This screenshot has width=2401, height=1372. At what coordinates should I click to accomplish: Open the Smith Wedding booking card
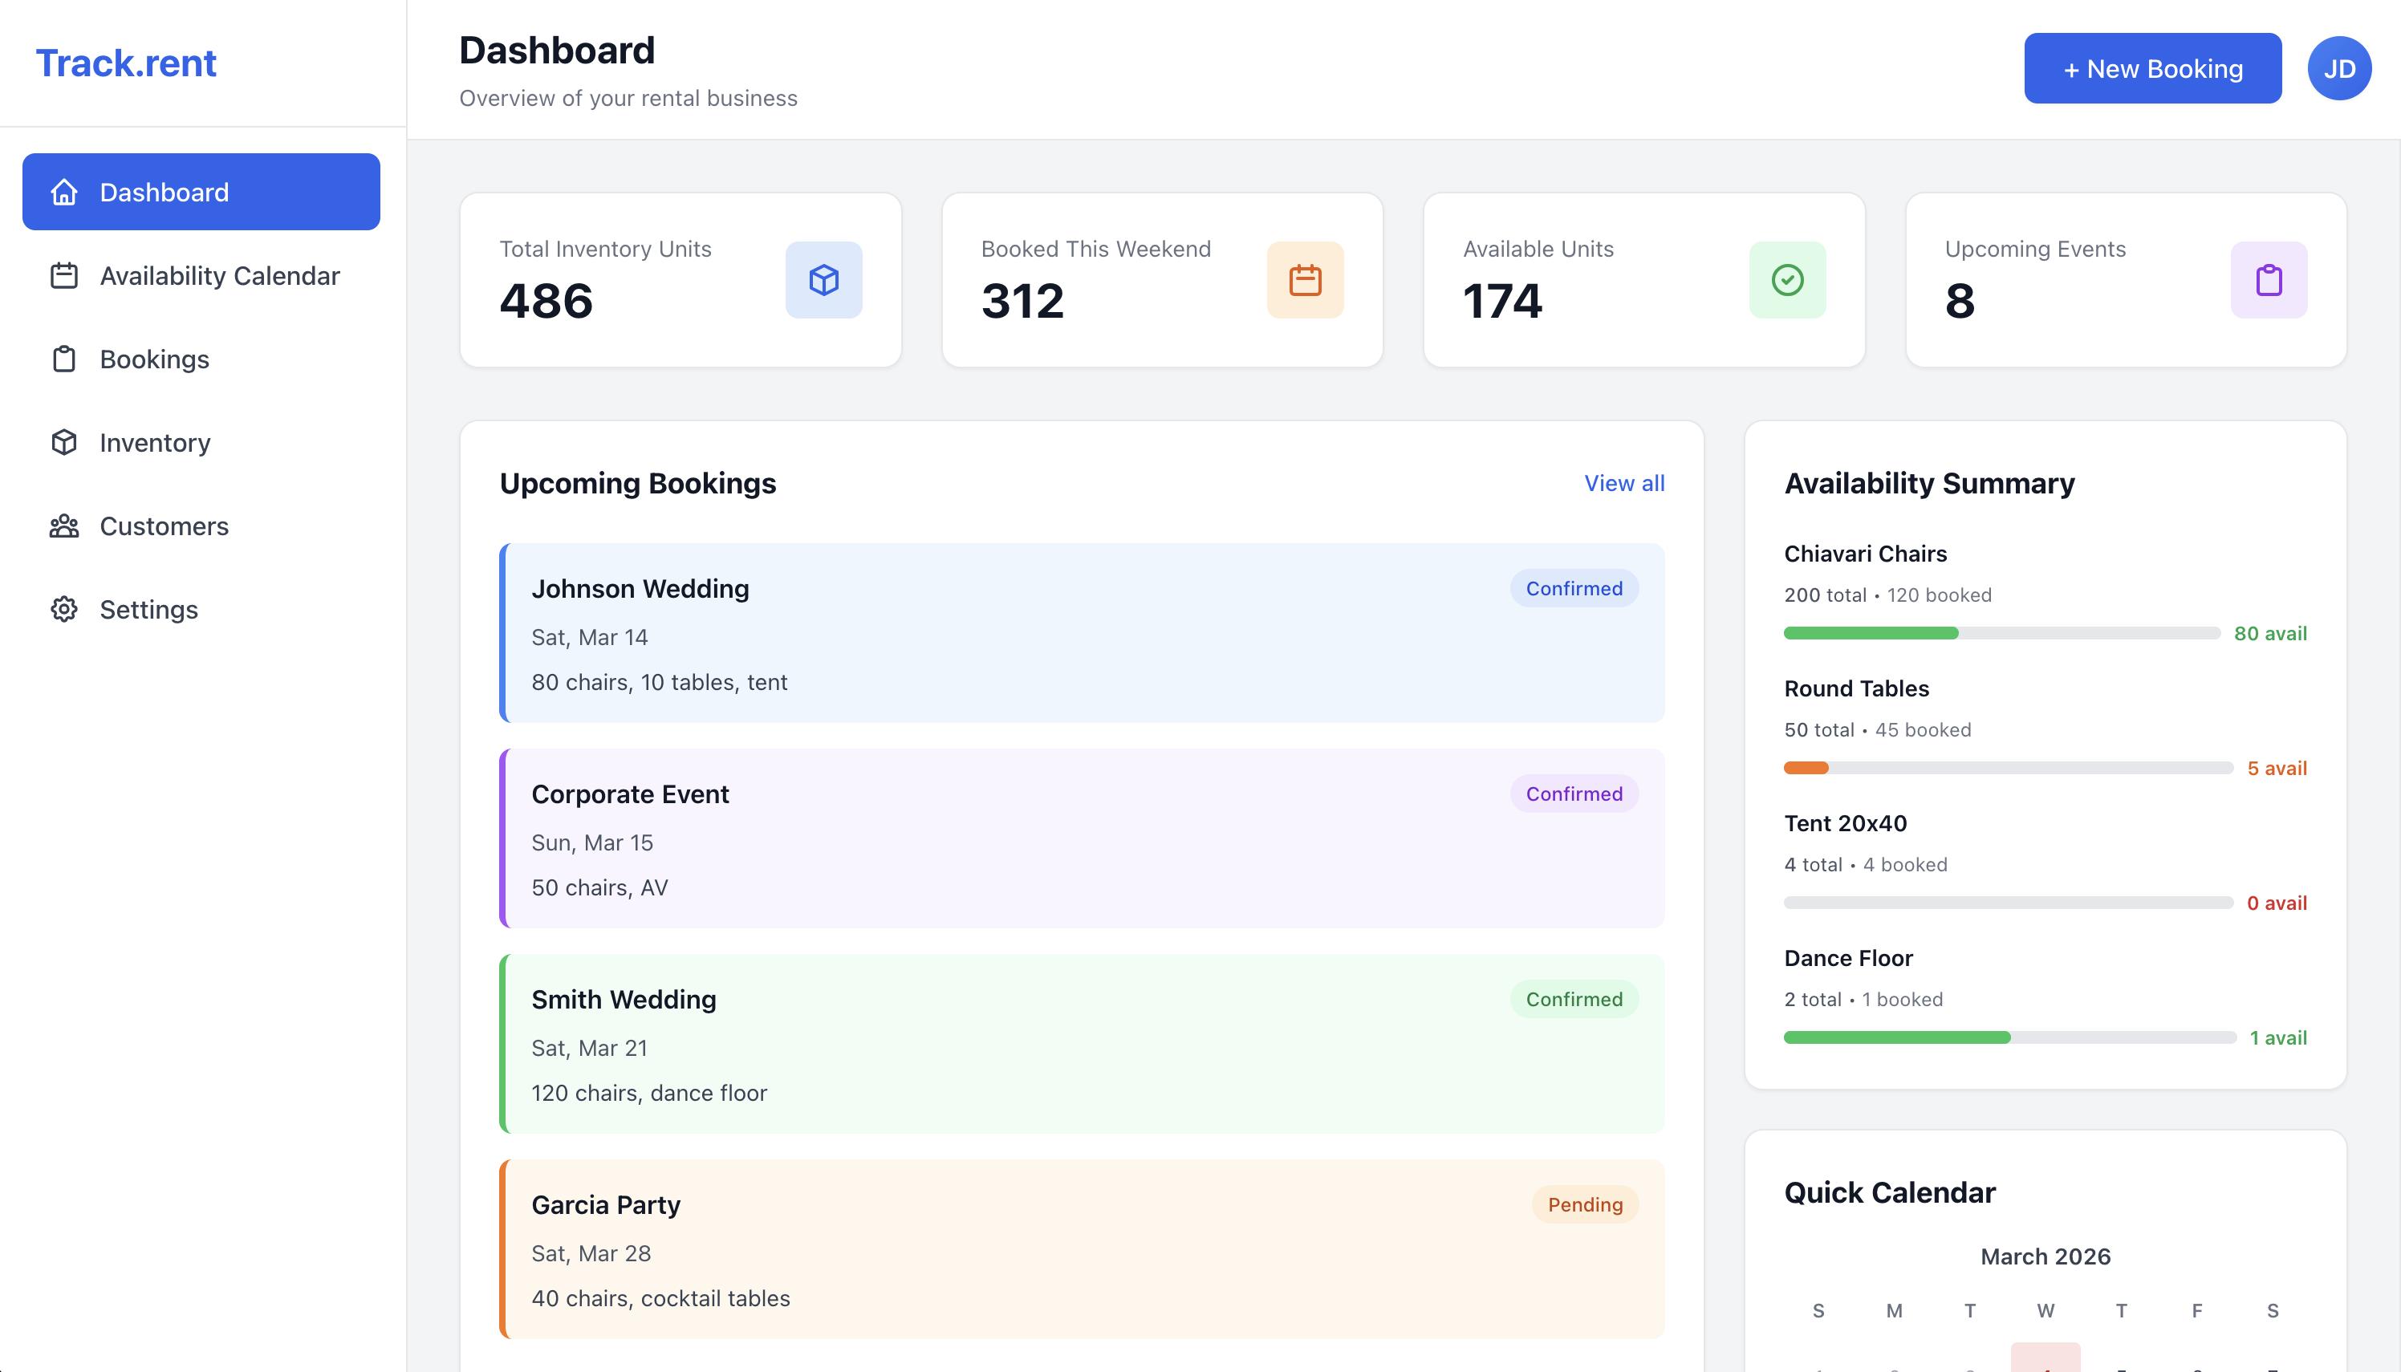click(x=1082, y=1044)
